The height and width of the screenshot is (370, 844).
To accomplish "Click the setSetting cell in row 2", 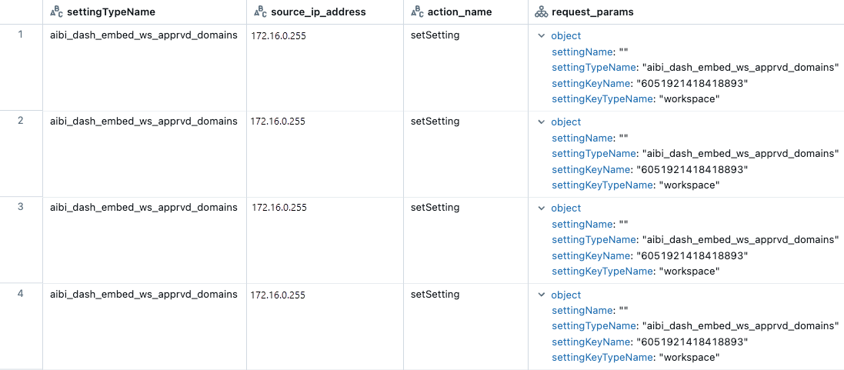I will click(435, 122).
